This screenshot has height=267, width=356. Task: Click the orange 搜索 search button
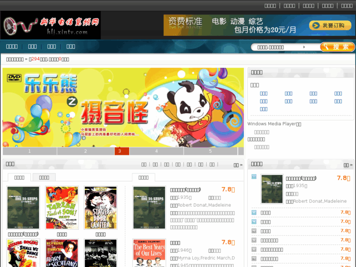pos(337,47)
